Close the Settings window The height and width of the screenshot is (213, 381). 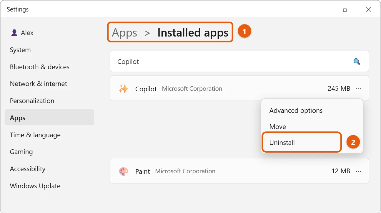(x=369, y=10)
